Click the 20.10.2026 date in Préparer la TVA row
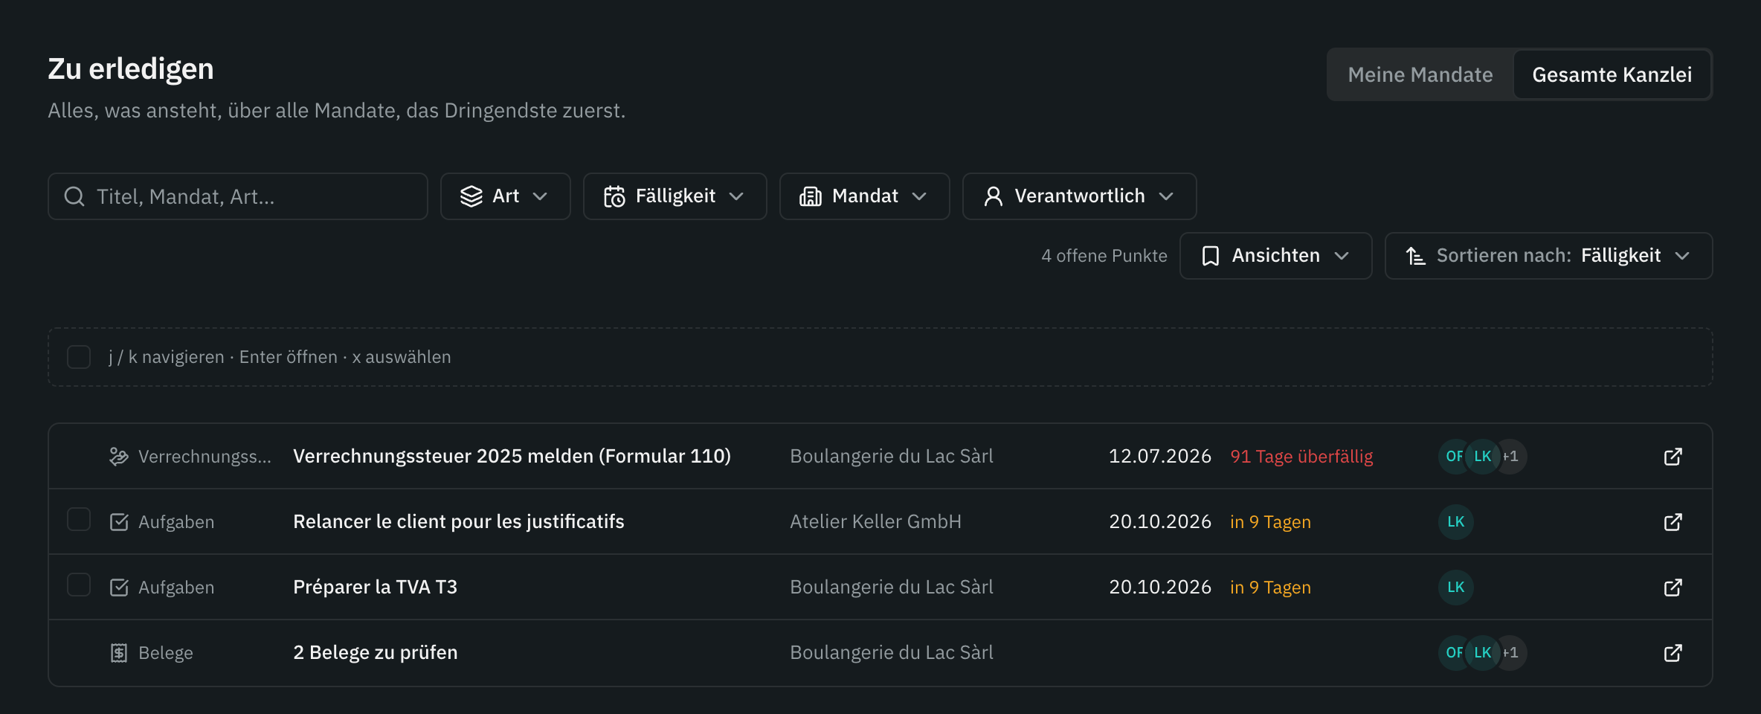1761x714 pixels. (x=1160, y=587)
